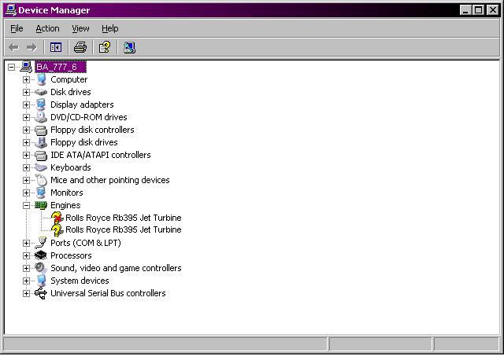
Task: Select the first Rolls Royce Rb395 Jet Turbine
Action: click(x=124, y=218)
